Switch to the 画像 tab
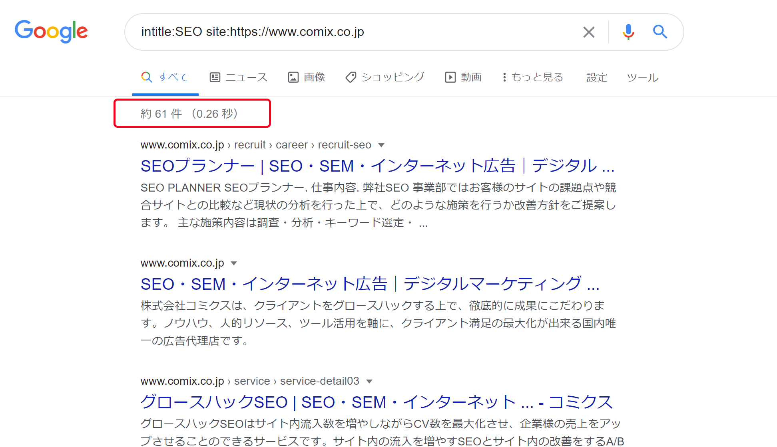 point(307,77)
